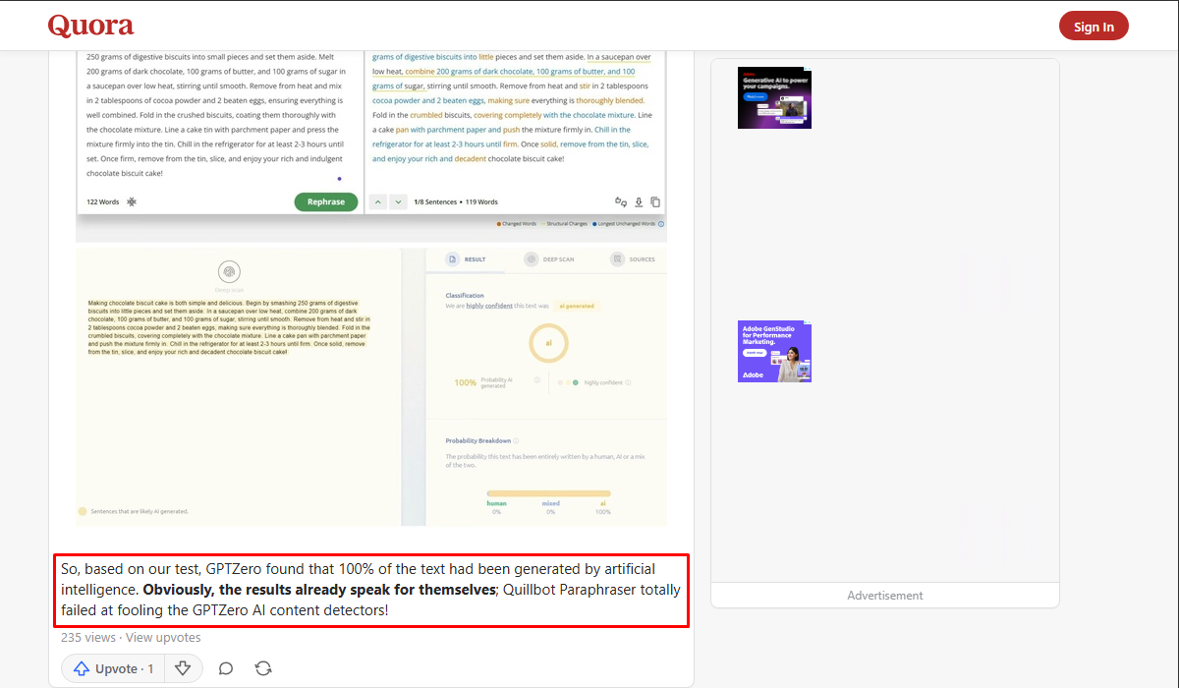1179x688 pixels.
Task: Click the 'Changed Words' legend entry
Action: pos(517,224)
